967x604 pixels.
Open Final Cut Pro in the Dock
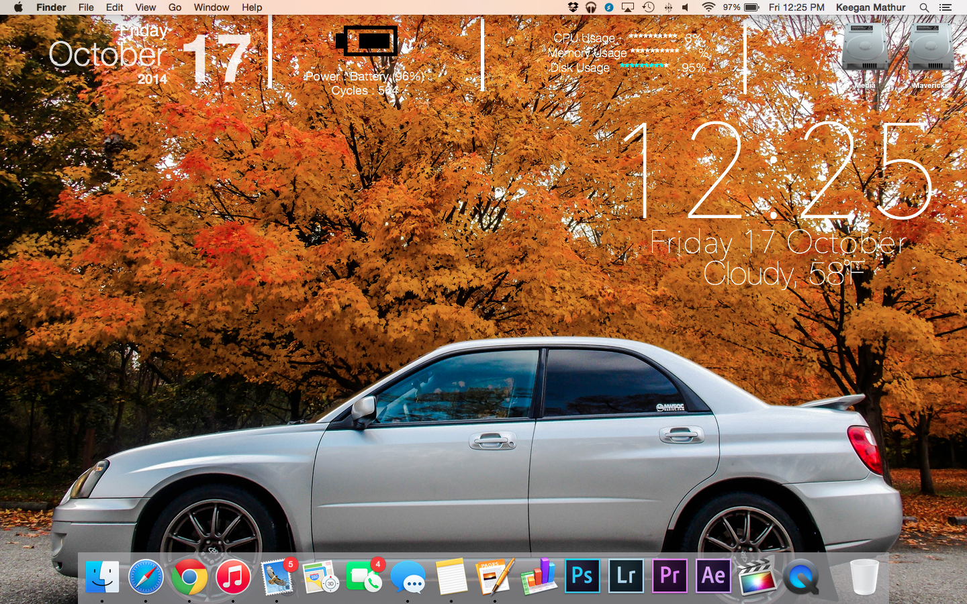point(757,577)
